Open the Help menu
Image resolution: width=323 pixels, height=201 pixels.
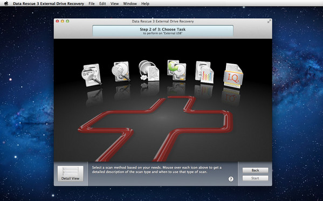145,3
